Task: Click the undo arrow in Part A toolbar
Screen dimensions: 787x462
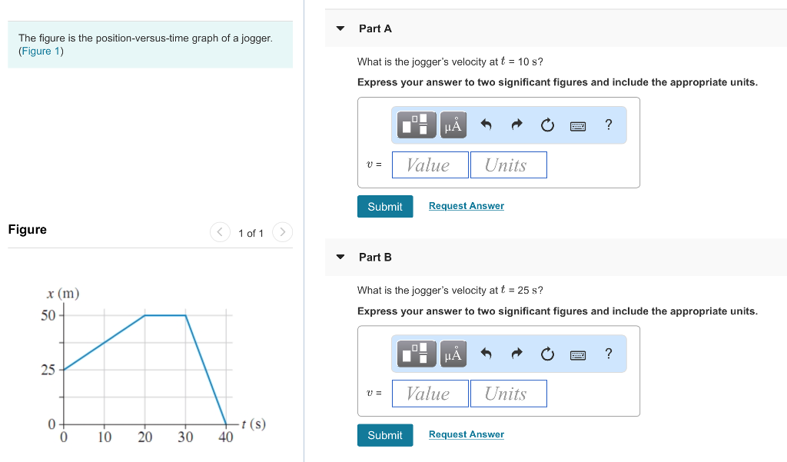Action: 486,125
